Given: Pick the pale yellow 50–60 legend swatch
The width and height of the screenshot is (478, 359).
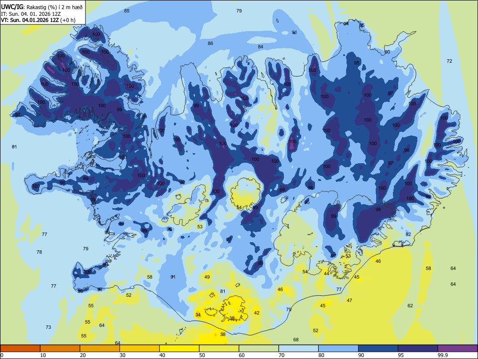Looking at the screenshot, I should pos(219,348).
